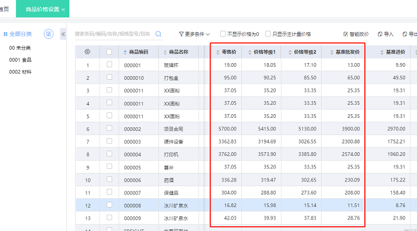Click 价格等级1 value 18.05
417x231 pixels.
pyautogui.click(x=269, y=65)
